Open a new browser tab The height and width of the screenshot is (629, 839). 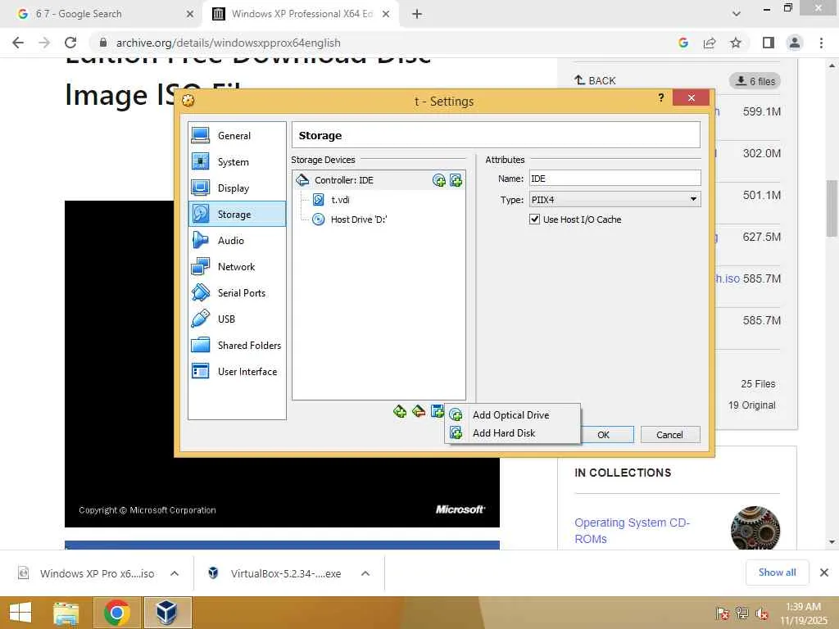point(417,14)
